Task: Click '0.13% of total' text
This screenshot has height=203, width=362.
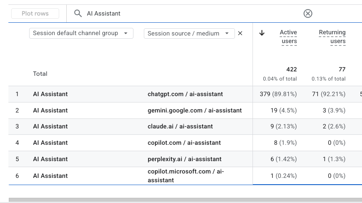Action: pos(328,79)
